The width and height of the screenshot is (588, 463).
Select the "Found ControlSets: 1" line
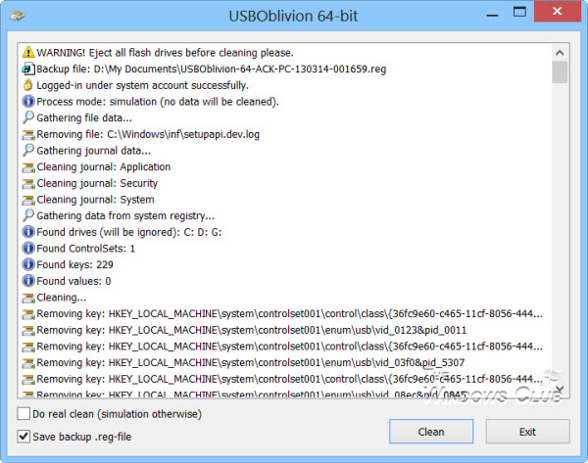tap(85, 249)
